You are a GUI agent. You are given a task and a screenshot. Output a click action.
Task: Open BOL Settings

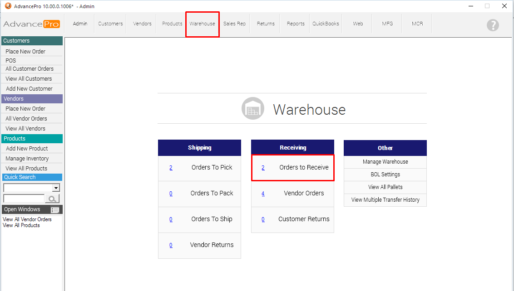385,175
